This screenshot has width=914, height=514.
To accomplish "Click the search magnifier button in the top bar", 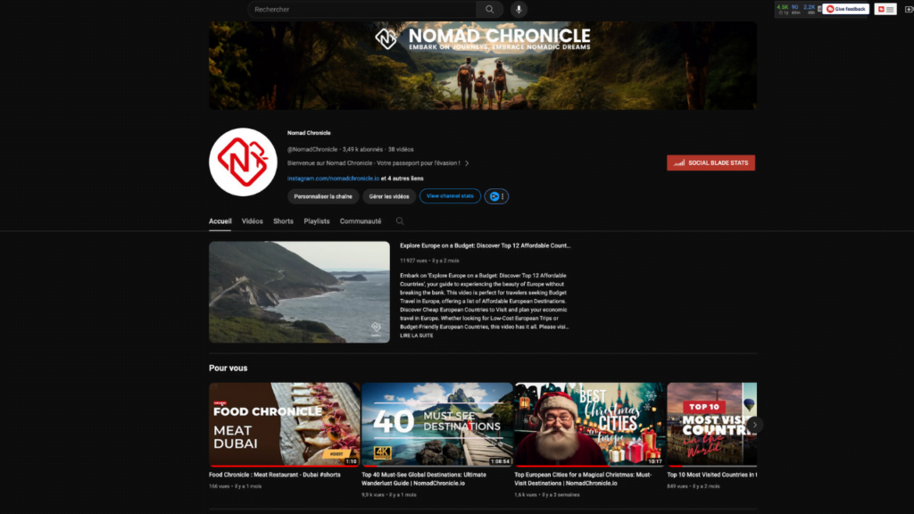I will point(490,9).
